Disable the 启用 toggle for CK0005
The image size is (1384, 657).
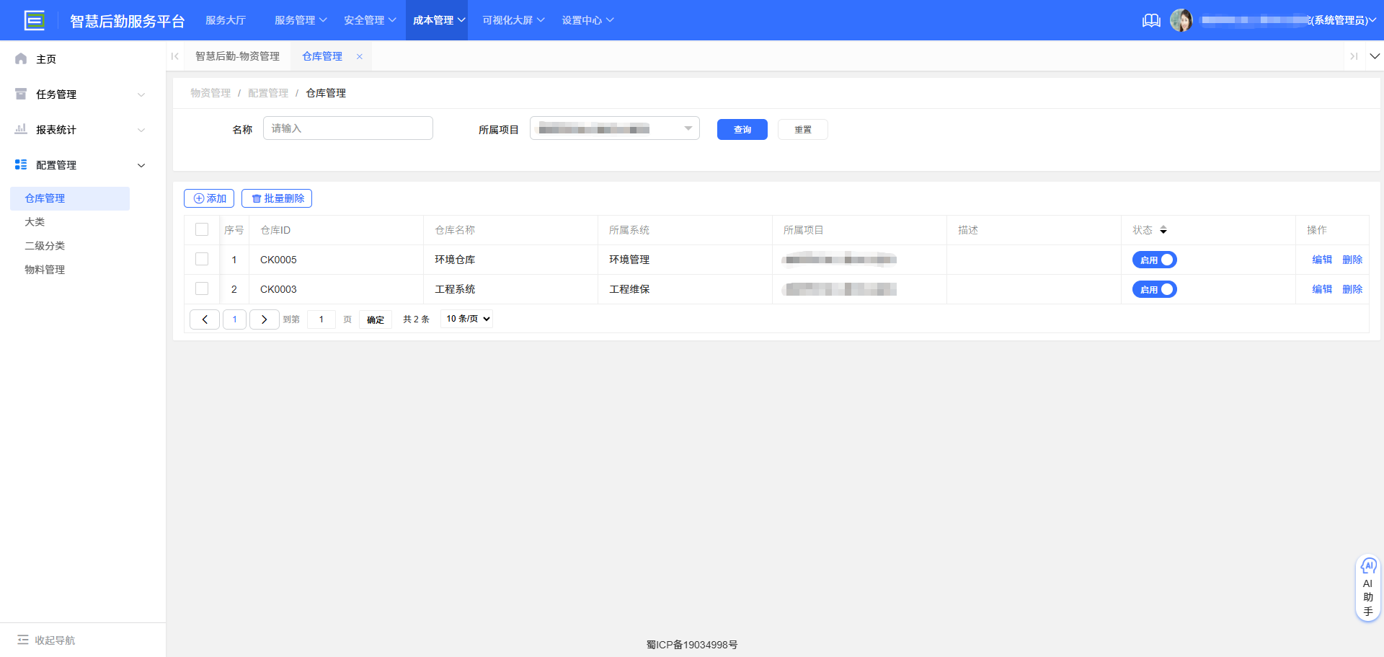1154,260
